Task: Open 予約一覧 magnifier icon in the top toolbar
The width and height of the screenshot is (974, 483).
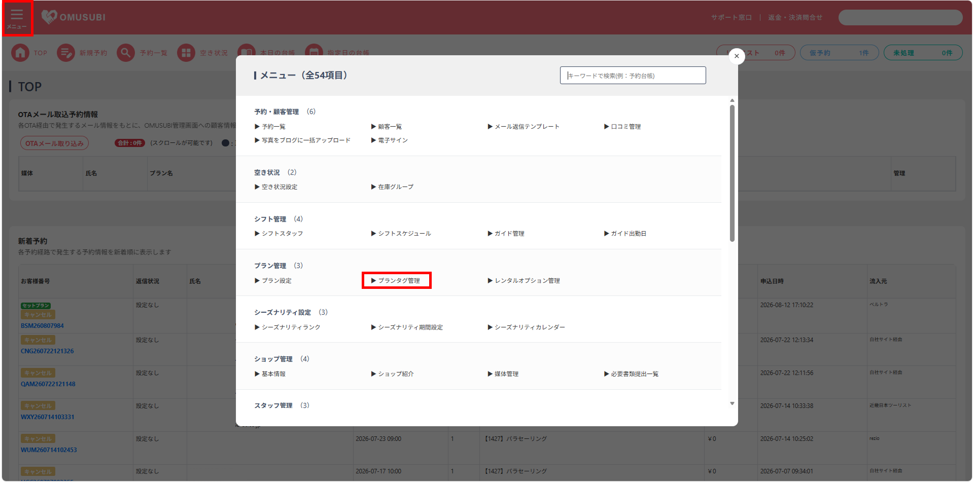Action: [x=126, y=53]
